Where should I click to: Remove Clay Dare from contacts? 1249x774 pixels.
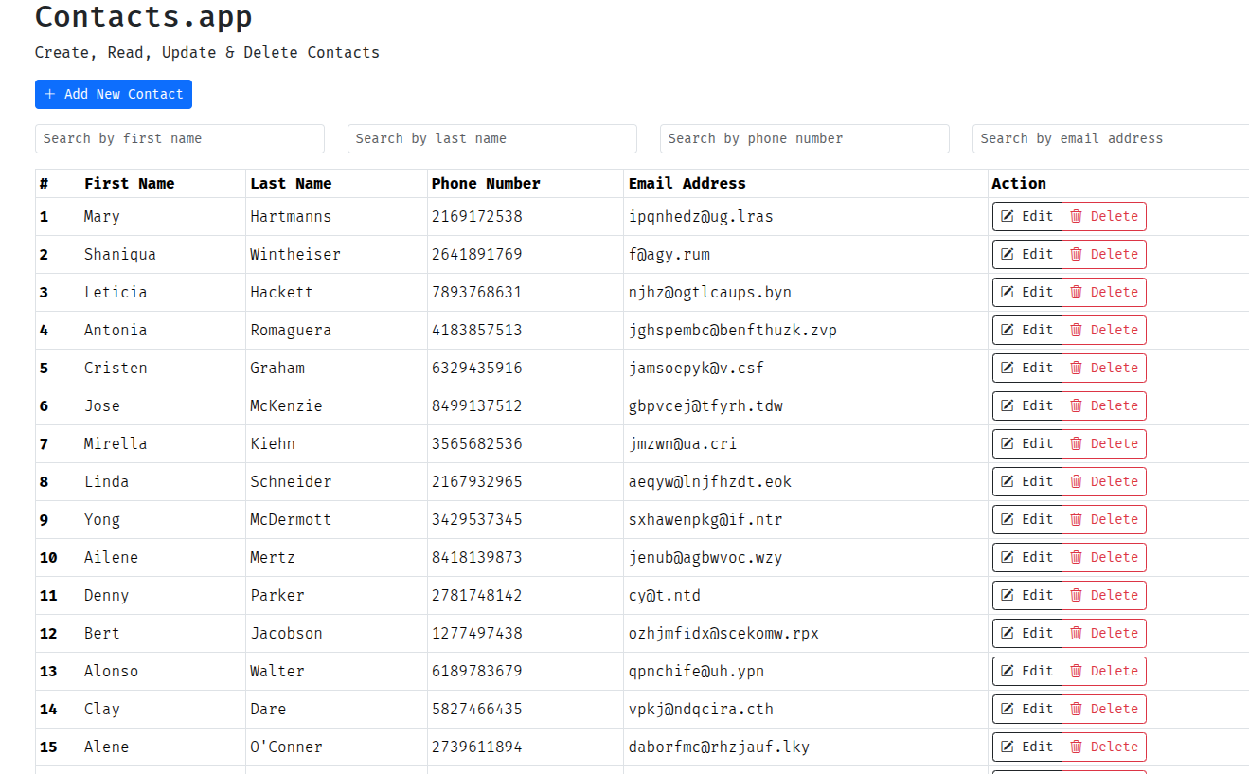pos(1103,709)
